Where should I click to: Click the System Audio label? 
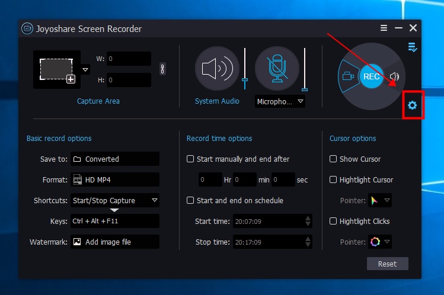[217, 101]
